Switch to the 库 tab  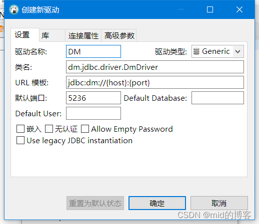coord(52,35)
